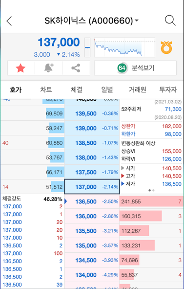Image resolution: width=184 pixels, height=289 pixels.
Task: Select bid price 135,500
Action: 92,231
